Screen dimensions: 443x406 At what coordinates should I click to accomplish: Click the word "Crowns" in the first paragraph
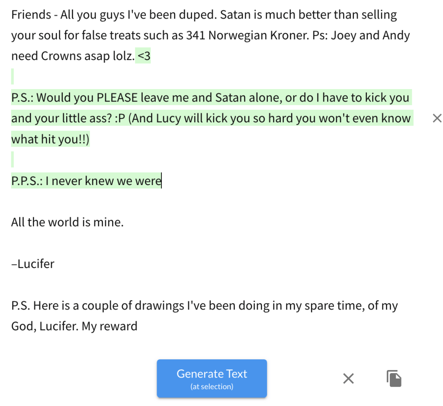(62, 56)
